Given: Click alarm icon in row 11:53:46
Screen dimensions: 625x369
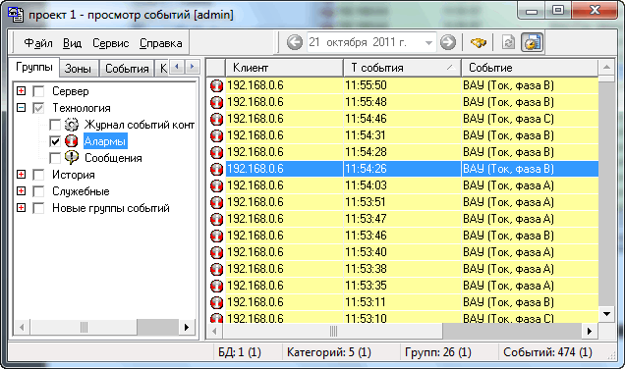Looking at the screenshot, I should [x=216, y=237].
